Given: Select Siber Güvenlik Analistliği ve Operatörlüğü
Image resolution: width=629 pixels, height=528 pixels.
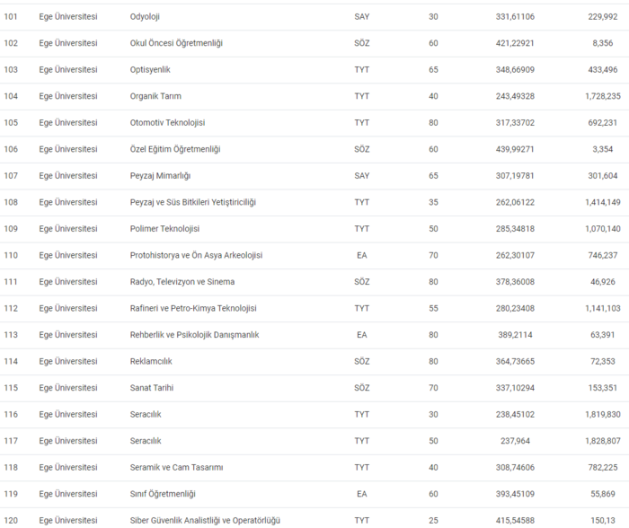Looking at the screenshot, I should click(x=206, y=520).
